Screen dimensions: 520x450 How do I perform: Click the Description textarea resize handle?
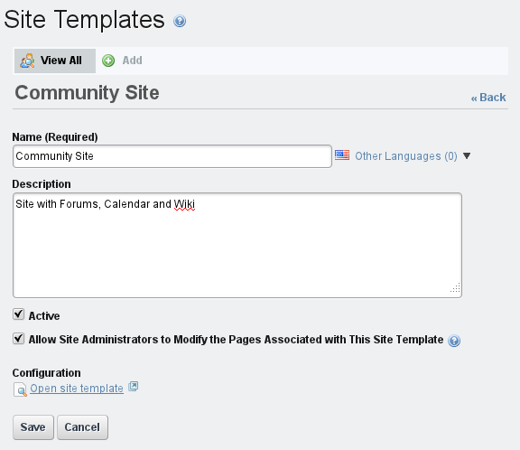coord(455,287)
